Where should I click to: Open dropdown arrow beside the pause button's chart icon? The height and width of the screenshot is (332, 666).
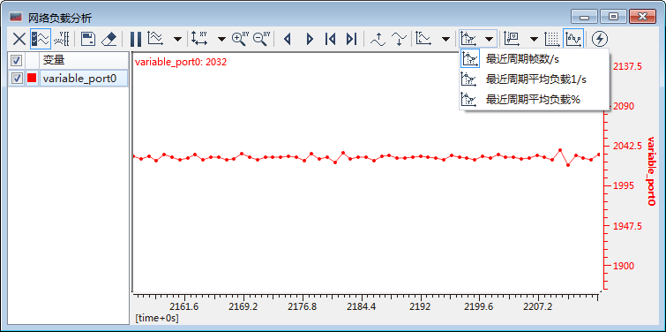pos(177,39)
